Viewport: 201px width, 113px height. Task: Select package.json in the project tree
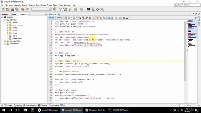coord(17,38)
